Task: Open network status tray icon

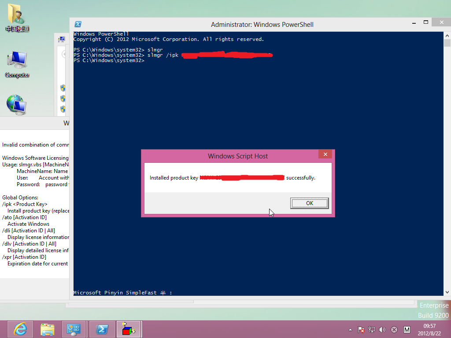Action: (372, 330)
